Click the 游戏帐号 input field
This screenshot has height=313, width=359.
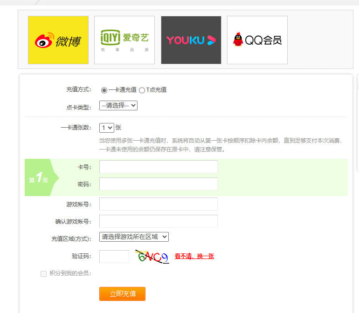(159, 204)
